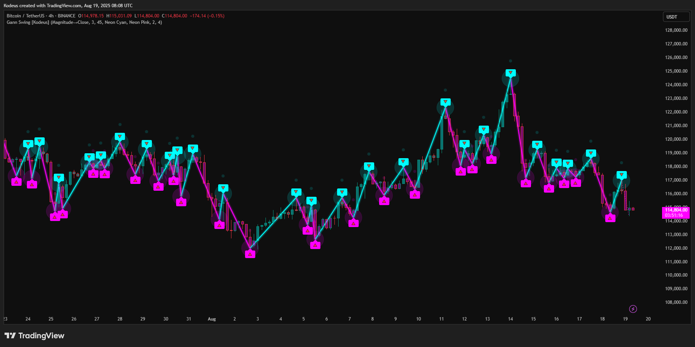Select the lowest pink swing-low marker near Aug 3
The image size is (695, 347).
pos(250,254)
